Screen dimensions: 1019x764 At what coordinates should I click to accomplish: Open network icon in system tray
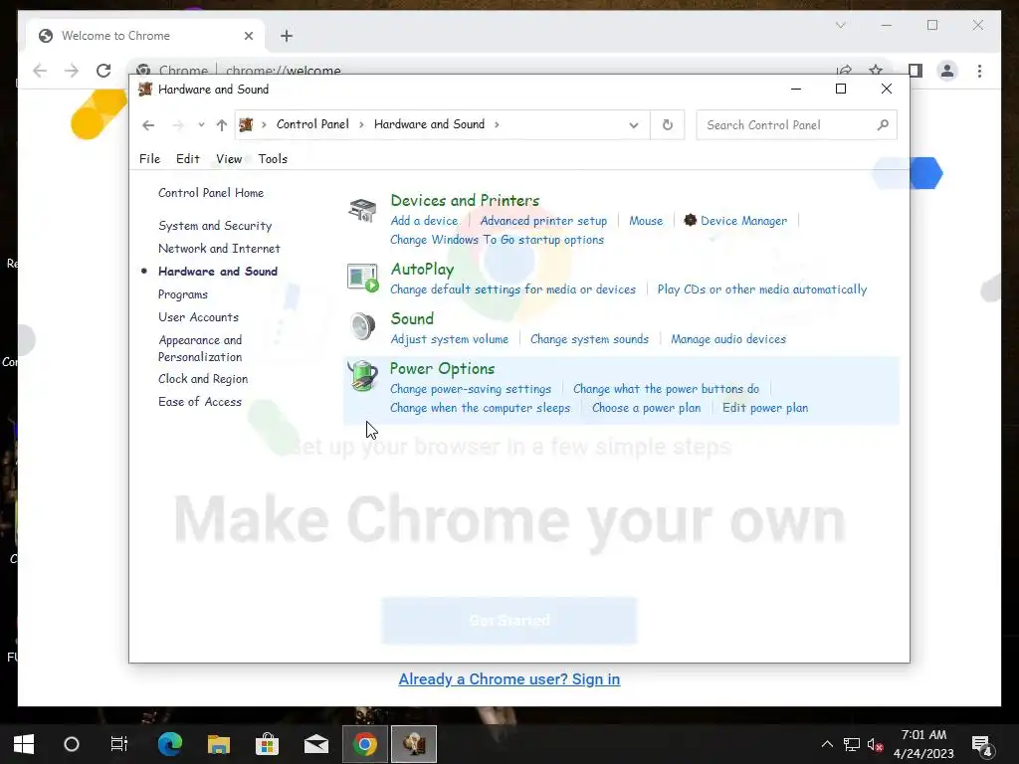point(852,744)
